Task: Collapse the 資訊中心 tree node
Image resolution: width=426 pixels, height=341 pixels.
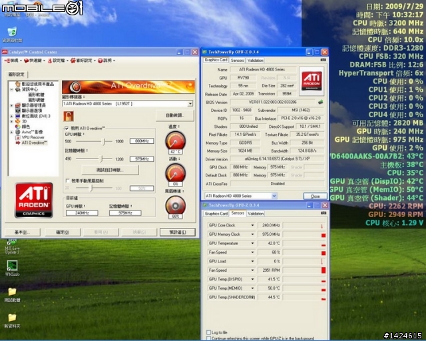Action: coord(12,89)
